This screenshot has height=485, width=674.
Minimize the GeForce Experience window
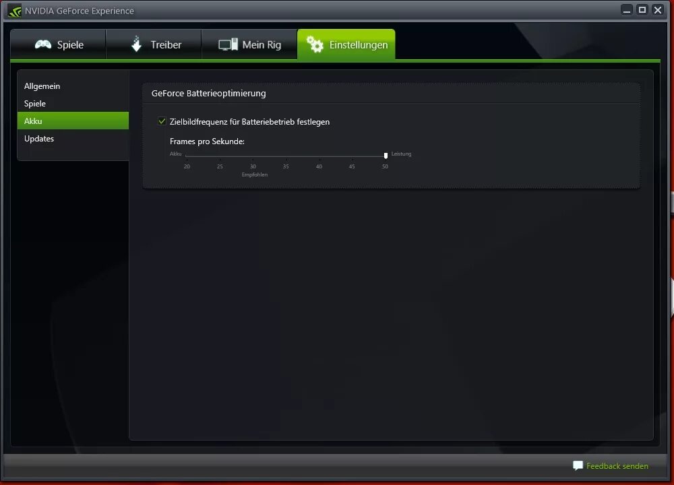626,10
